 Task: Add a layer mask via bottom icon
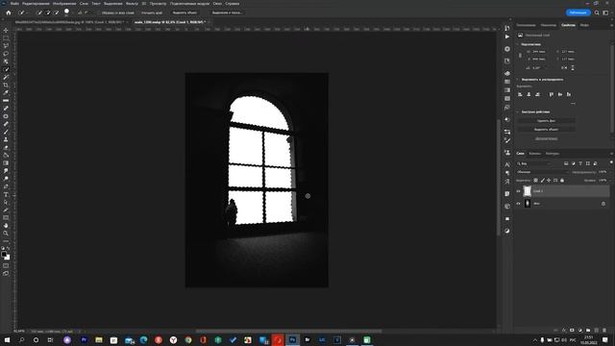[572, 331]
